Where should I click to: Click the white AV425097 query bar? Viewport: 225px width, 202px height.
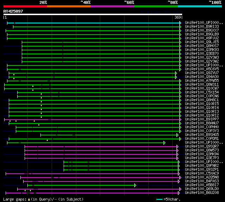click(92, 14)
